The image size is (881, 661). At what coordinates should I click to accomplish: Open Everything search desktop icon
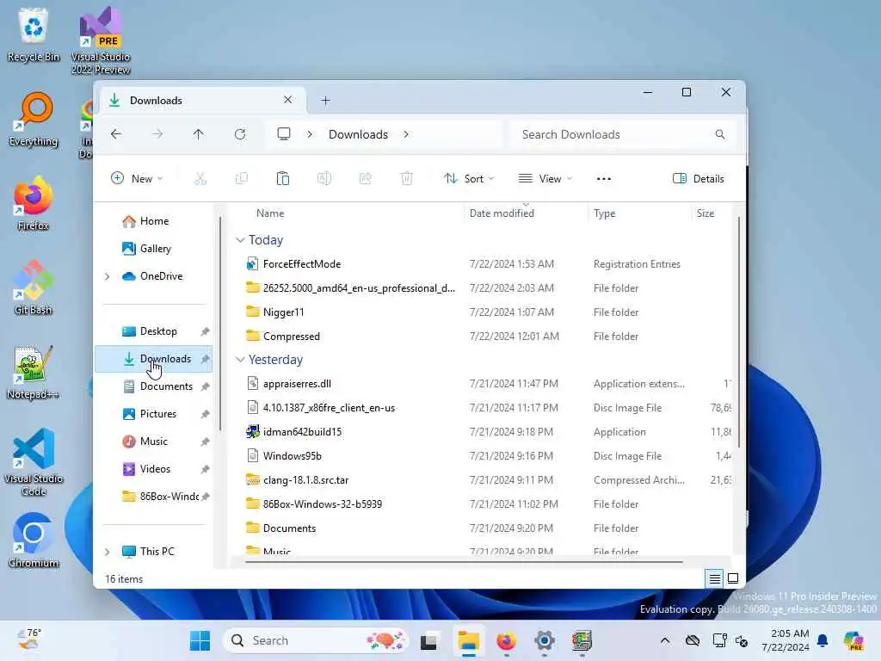[34, 119]
